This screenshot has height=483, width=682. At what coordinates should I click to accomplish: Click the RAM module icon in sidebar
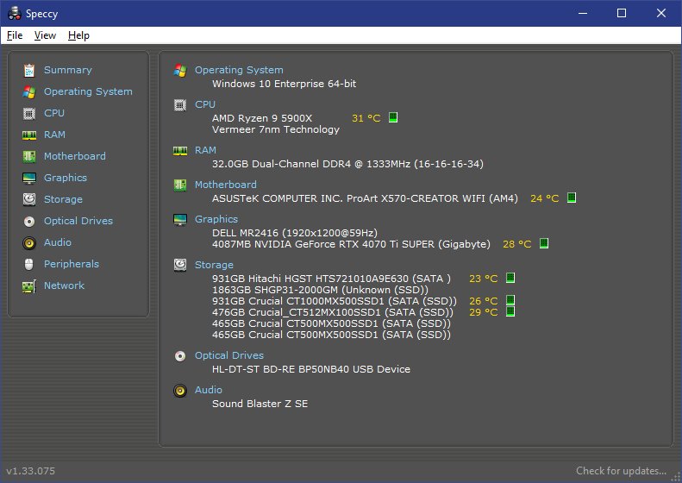tap(29, 135)
